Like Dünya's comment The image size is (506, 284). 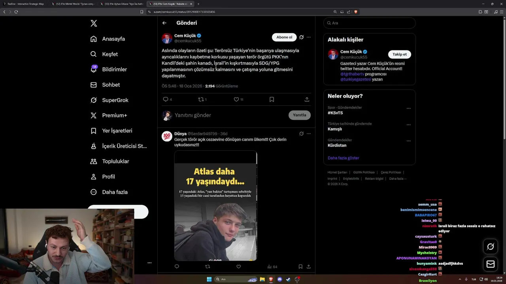tap(238, 267)
